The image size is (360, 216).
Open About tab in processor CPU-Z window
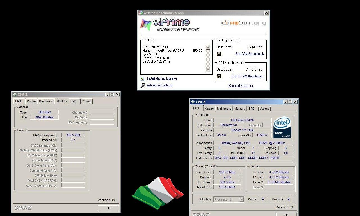pyautogui.click(x=264, y=109)
